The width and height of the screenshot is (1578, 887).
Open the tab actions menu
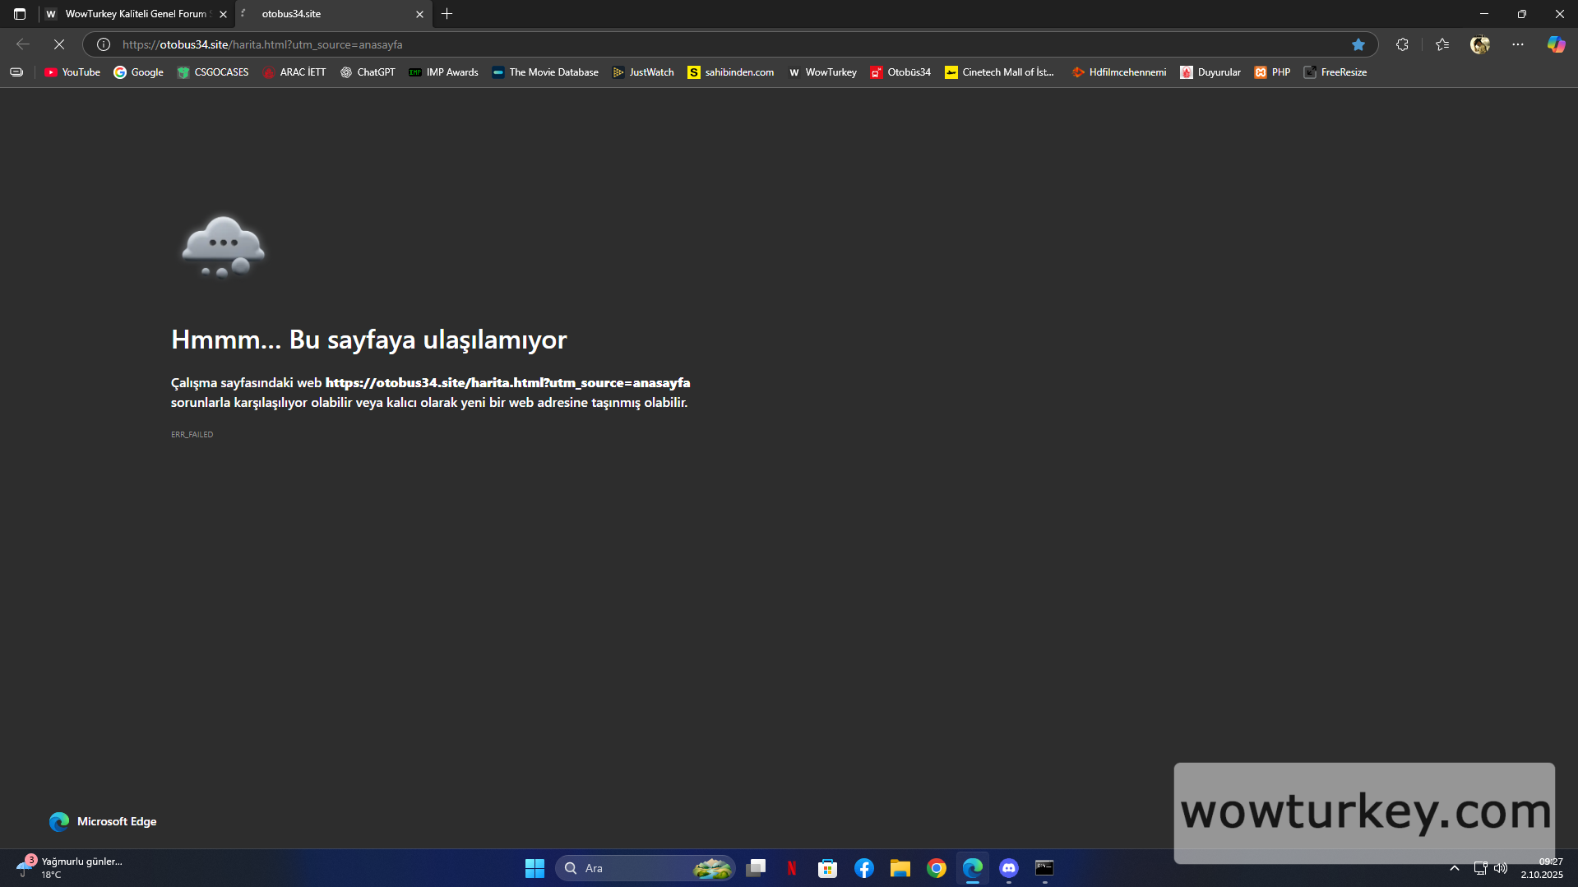(20, 14)
